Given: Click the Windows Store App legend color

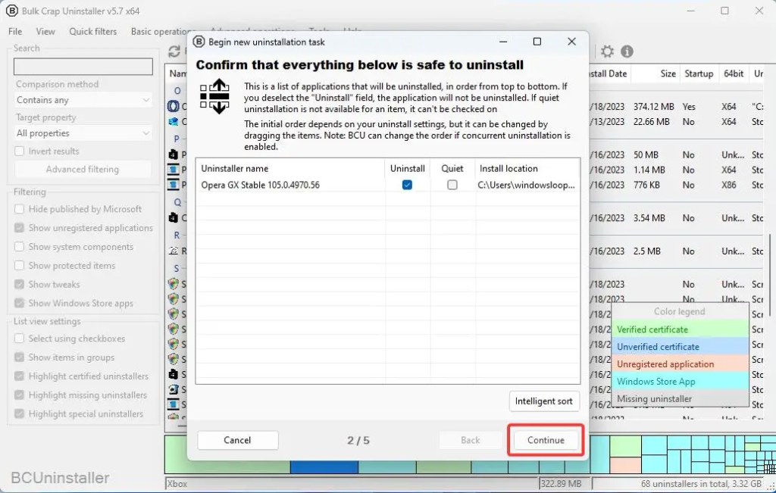Looking at the screenshot, I should [680, 381].
